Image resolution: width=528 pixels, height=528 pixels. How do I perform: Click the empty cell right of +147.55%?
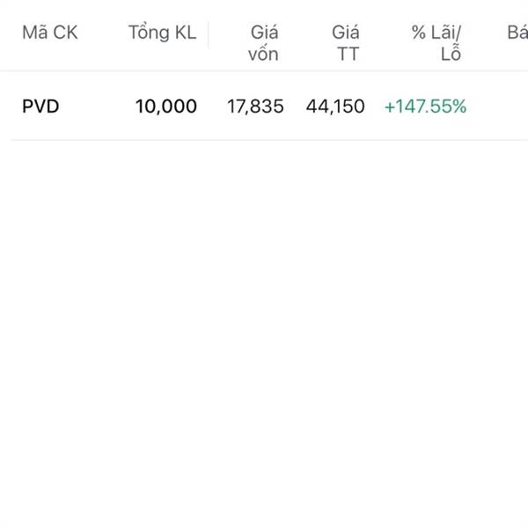tap(502, 107)
